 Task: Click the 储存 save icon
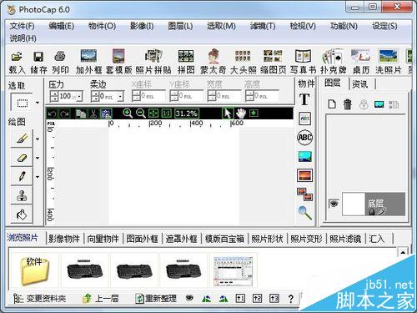[38, 57]
